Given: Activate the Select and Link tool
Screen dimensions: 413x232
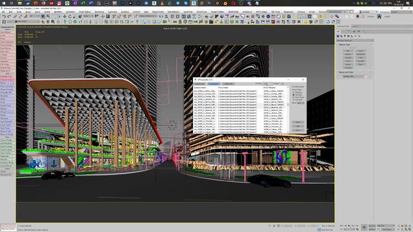Looking at the screenshot, I should click(15, 16).
